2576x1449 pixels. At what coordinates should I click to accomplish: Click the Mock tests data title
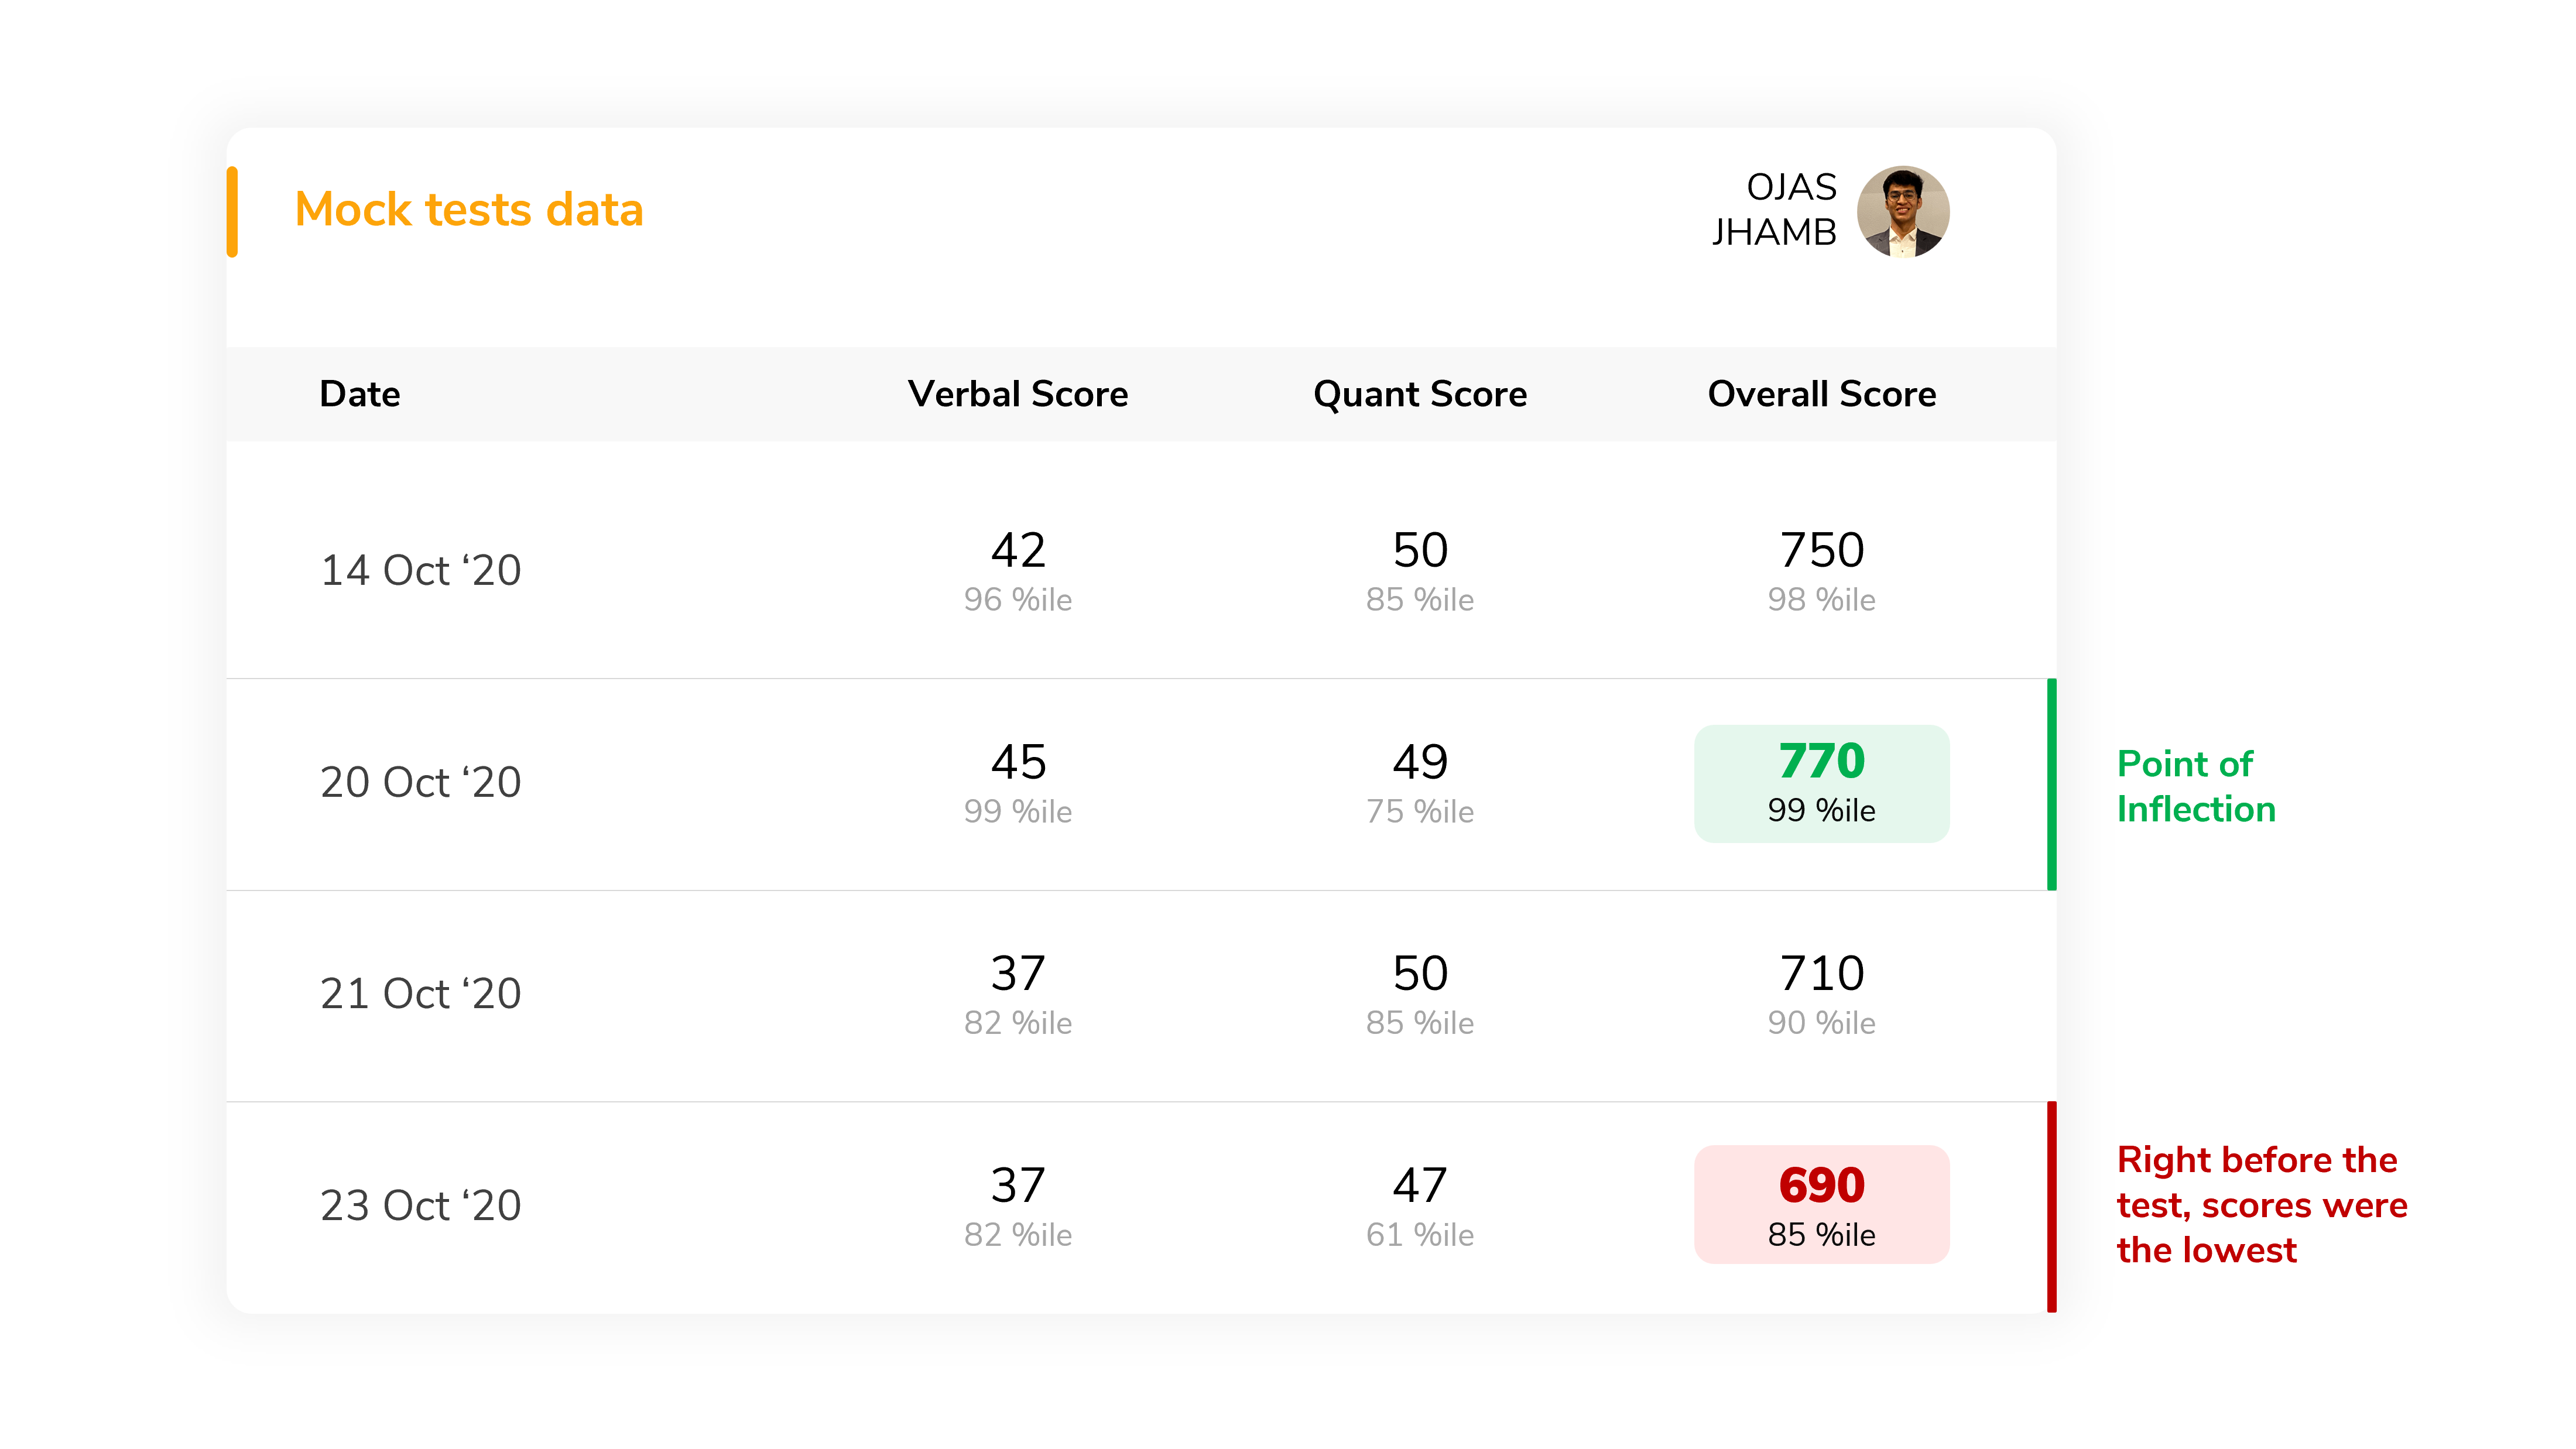pyautogui.click(x=469, y=210)
